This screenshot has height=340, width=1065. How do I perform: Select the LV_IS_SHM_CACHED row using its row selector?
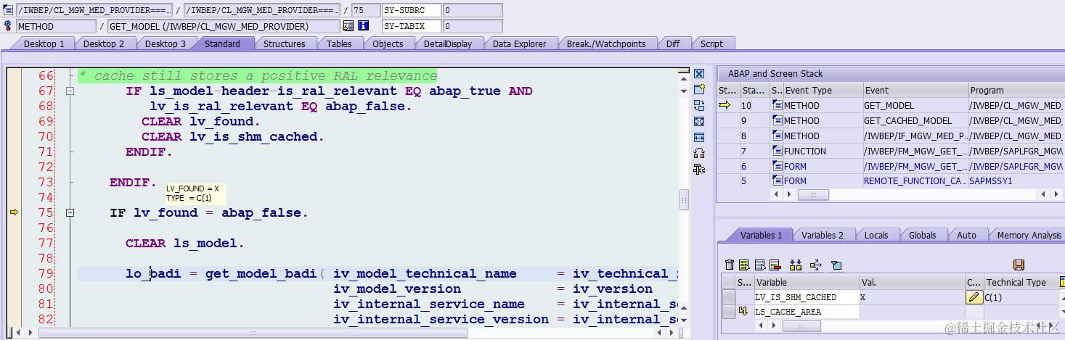[728, 297]
